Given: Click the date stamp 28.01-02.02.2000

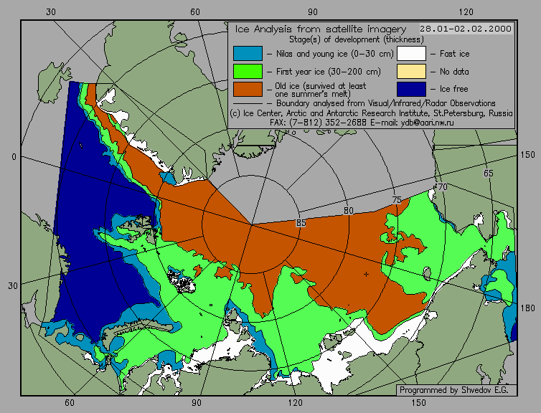Looking at the screenshot, I should (466, 29).
